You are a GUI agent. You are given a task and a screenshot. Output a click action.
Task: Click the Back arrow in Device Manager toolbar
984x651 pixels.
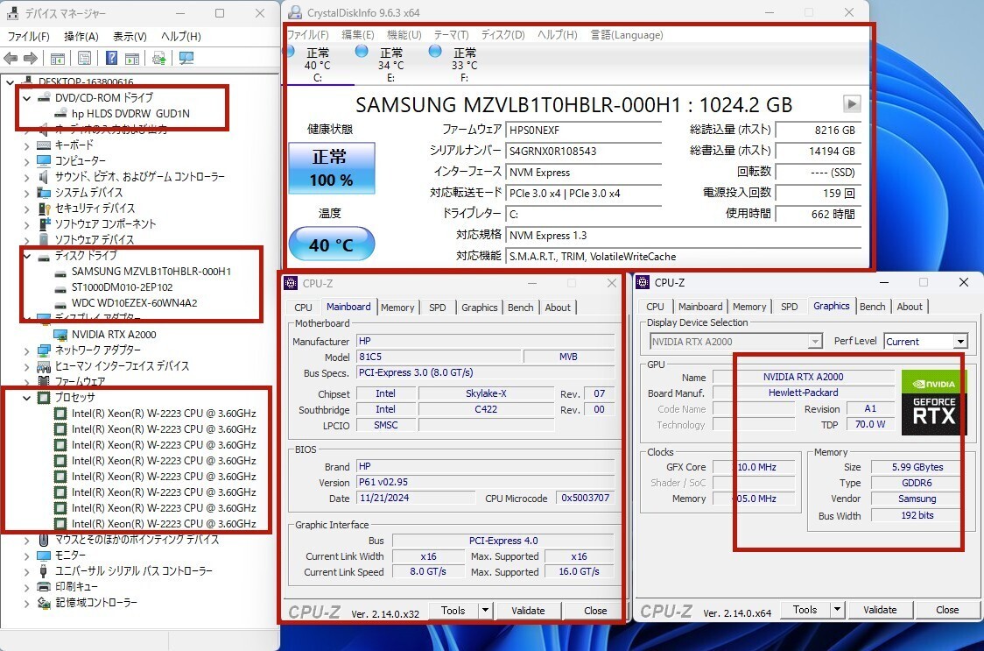pyautogui.click(x=10, y=59)
